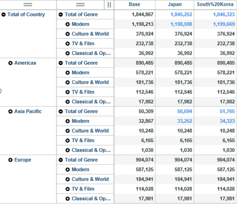The height and width of the screenshot is (205, 238).
Task: Expand Culture & World under Total of Country
Action: tap(67, 34)
